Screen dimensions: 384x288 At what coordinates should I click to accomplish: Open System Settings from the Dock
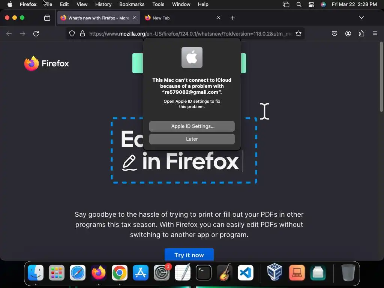(162, 273)
